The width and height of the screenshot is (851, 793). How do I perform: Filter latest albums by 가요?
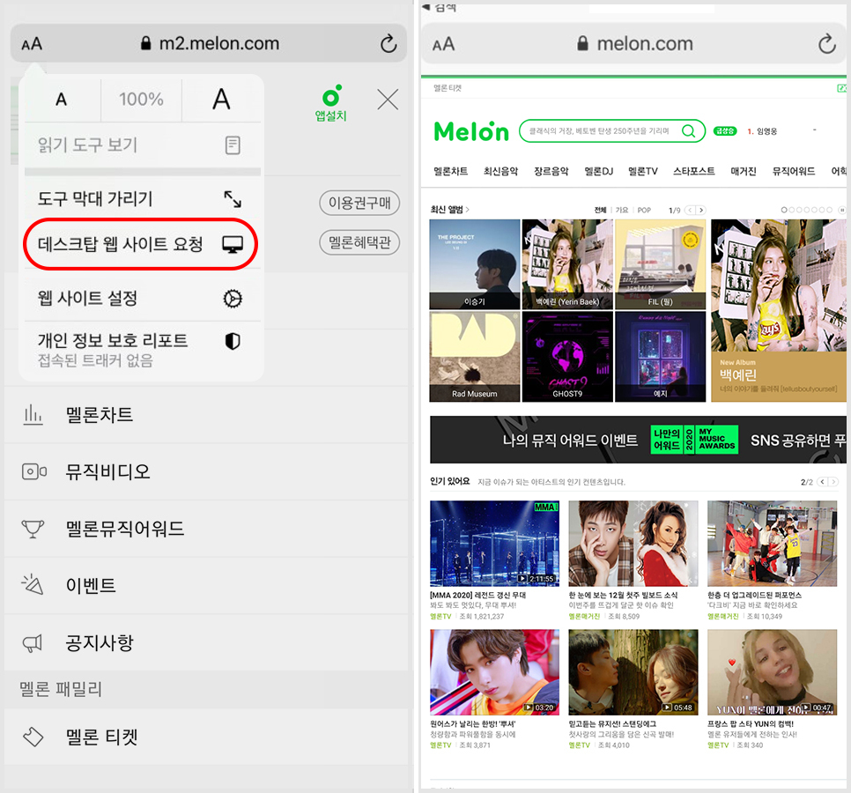[x=622, y=210]
